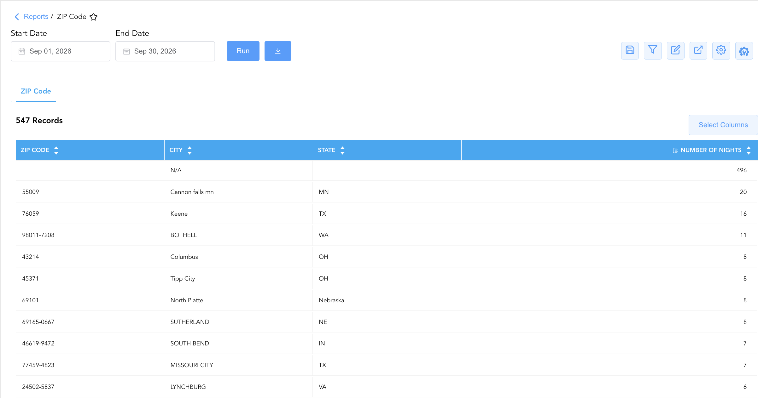Open the Start Date picker
Image resolution: width=758 pixels, height=398 pixels.
(61, 51)
